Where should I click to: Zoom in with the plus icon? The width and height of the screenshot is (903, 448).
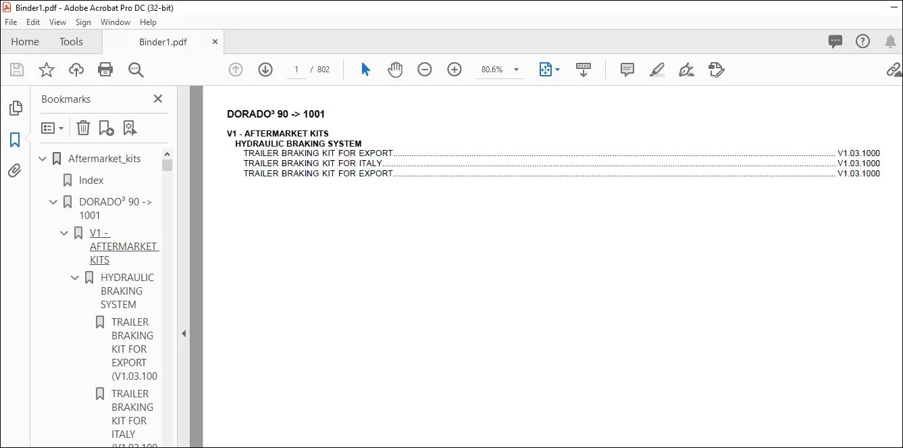click(x=455, y=70)
